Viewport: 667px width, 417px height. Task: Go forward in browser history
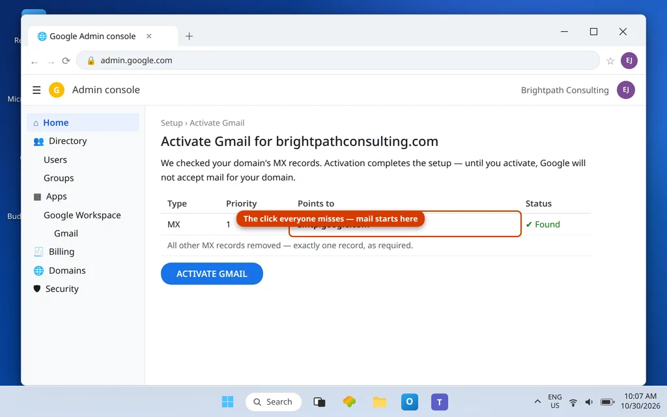tap(51, 62)
